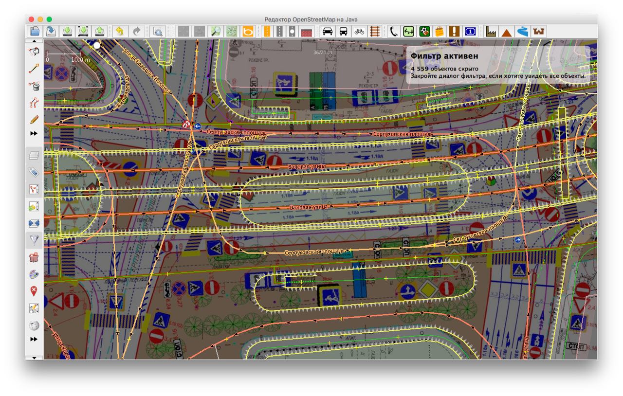The height and width of the screenshot is (396, 623).
Task: Toggle the Filter dialog funnel icon
Action: [x=34, y=240]
